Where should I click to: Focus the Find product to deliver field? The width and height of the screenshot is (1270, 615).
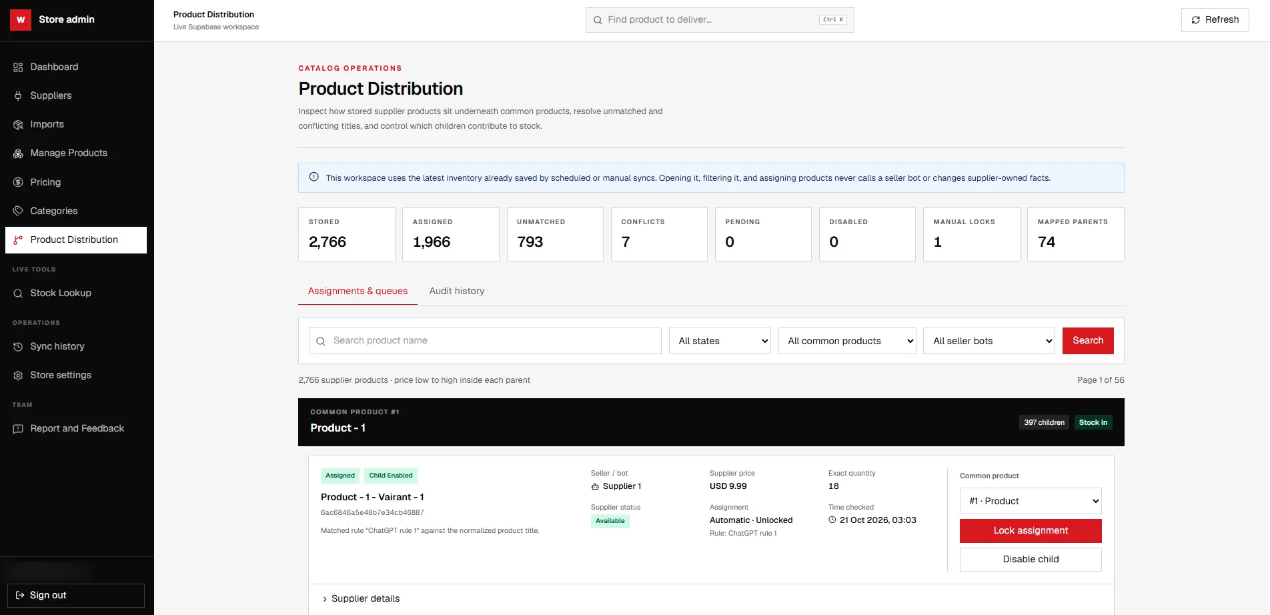click(720, 20)
